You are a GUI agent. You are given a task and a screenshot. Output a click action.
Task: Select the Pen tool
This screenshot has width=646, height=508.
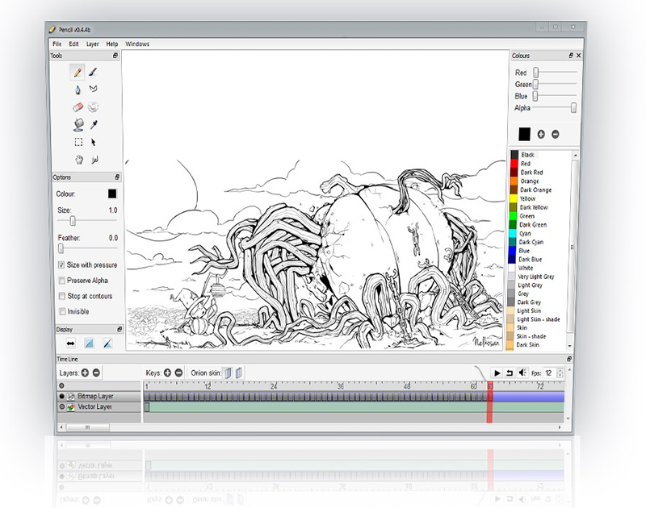coord(78,90)
